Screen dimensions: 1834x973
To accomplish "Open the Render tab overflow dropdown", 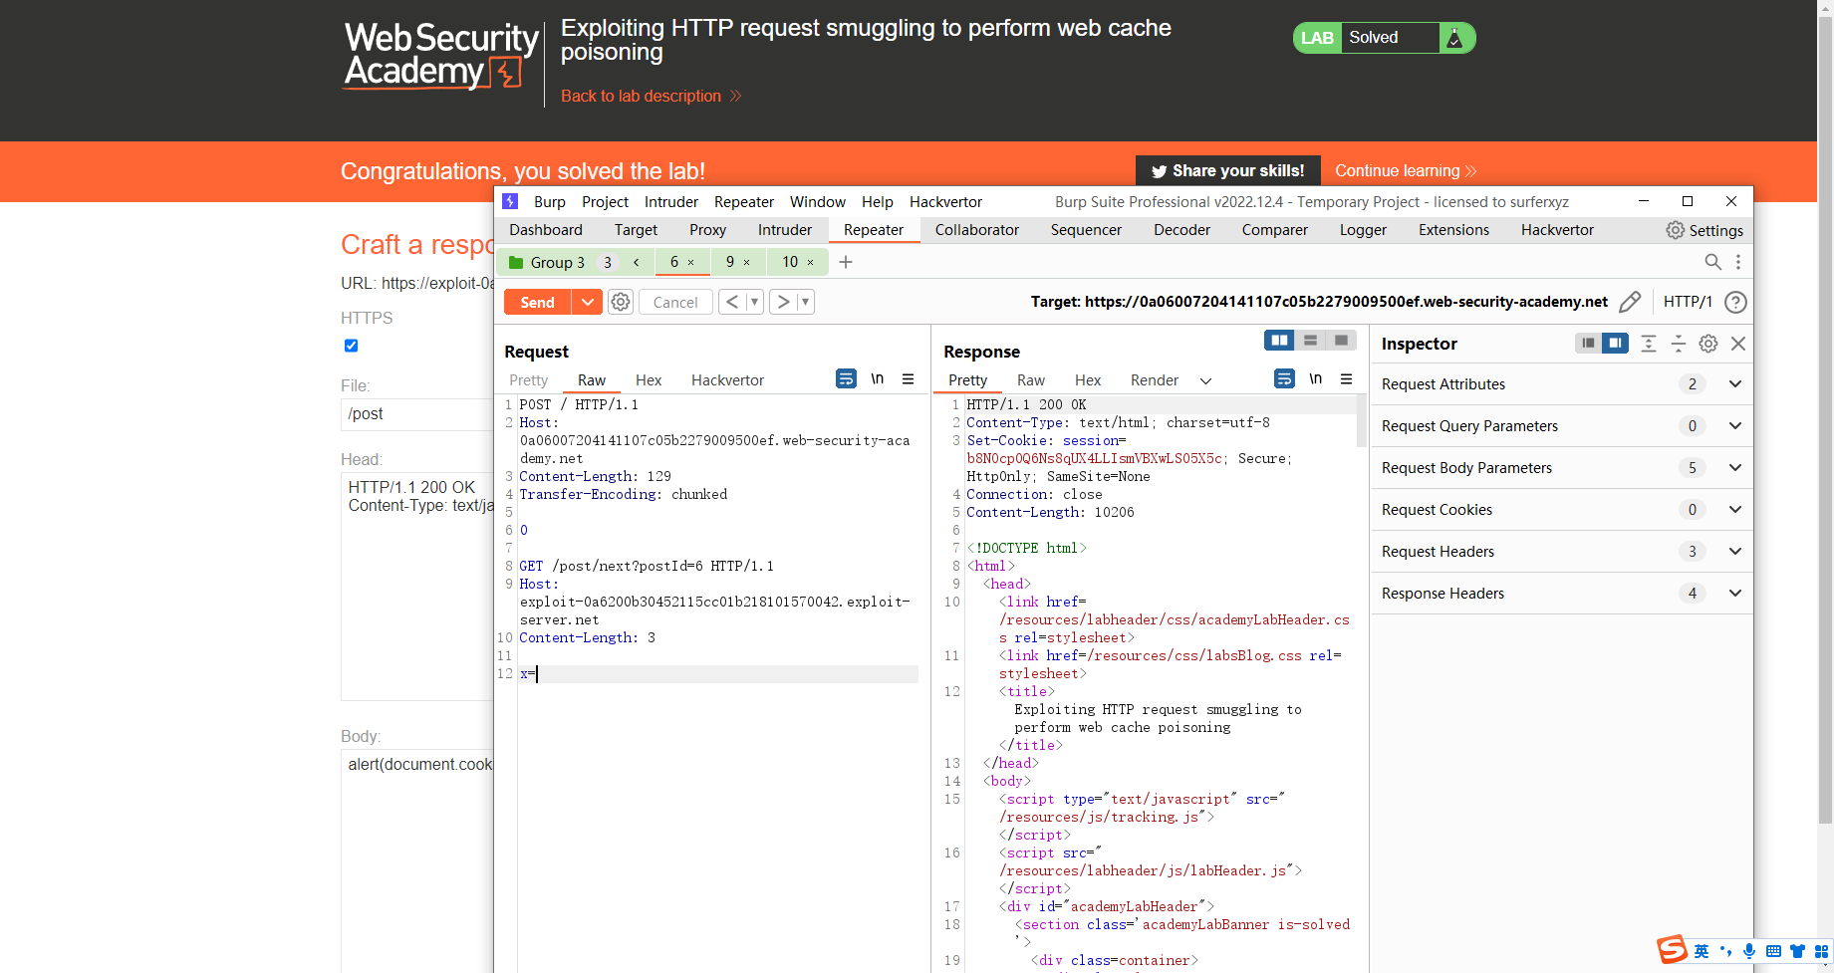I will [x=1205, y=380].
